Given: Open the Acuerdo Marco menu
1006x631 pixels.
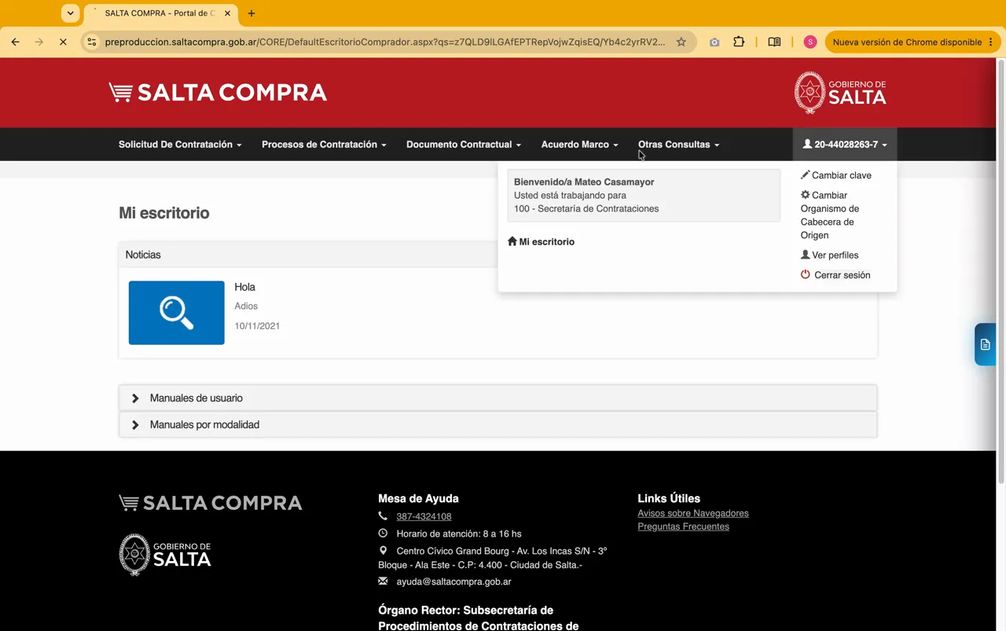Looking at the screenshot, I should pos(579,145).
